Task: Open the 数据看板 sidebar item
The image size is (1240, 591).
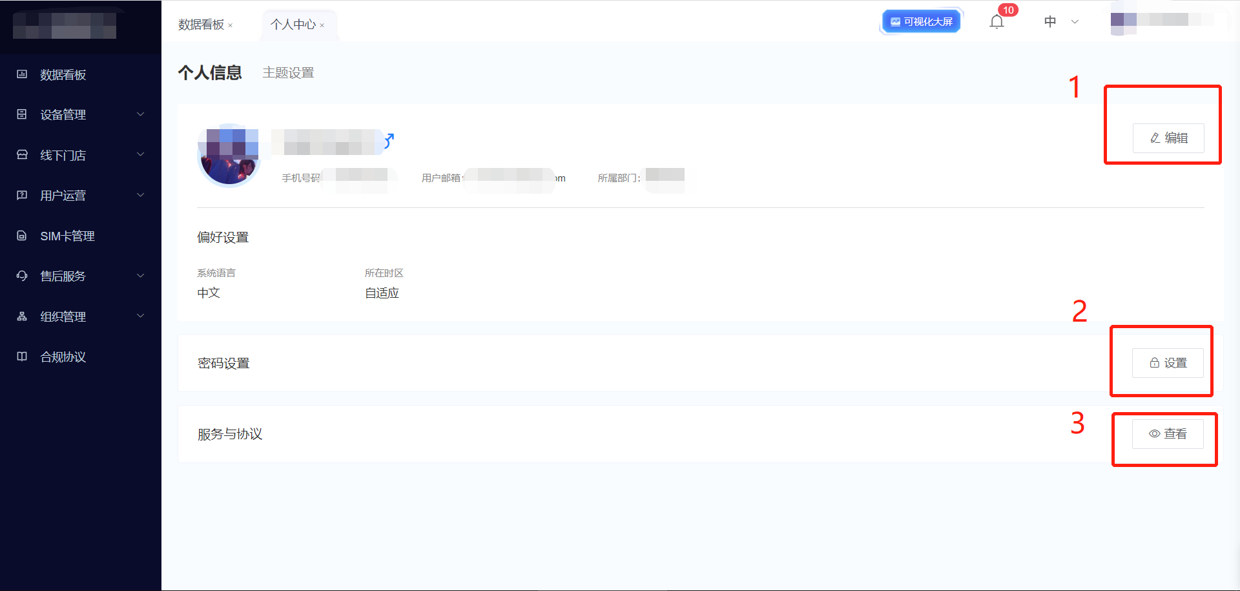Action: coord(63,75)
